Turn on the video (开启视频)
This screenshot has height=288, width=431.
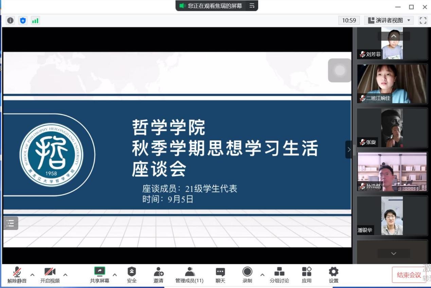(50, 275)
